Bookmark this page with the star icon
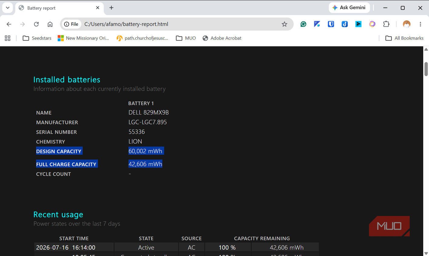 click(x=284, y=24)
